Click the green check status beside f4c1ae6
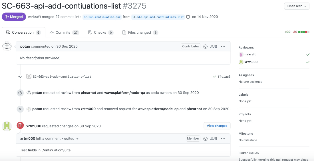The width and height of the screenshot is (314, 161). [214, 77]
